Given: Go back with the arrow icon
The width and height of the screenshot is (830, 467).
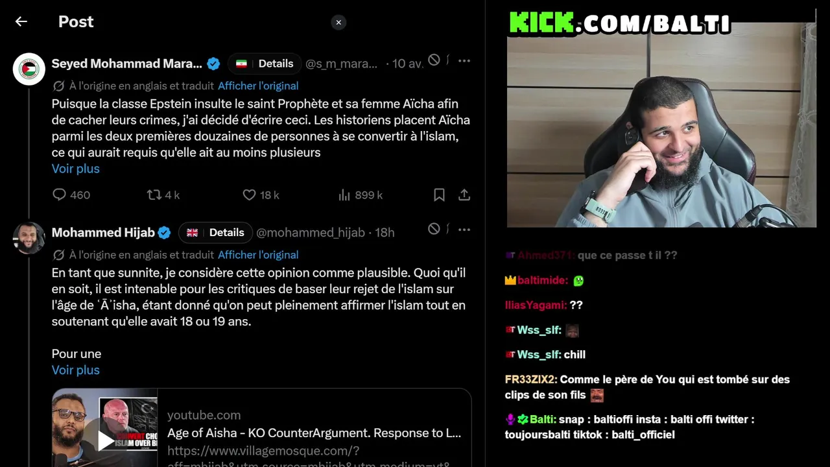Looking at the screenshot, I should pos(21,21).
